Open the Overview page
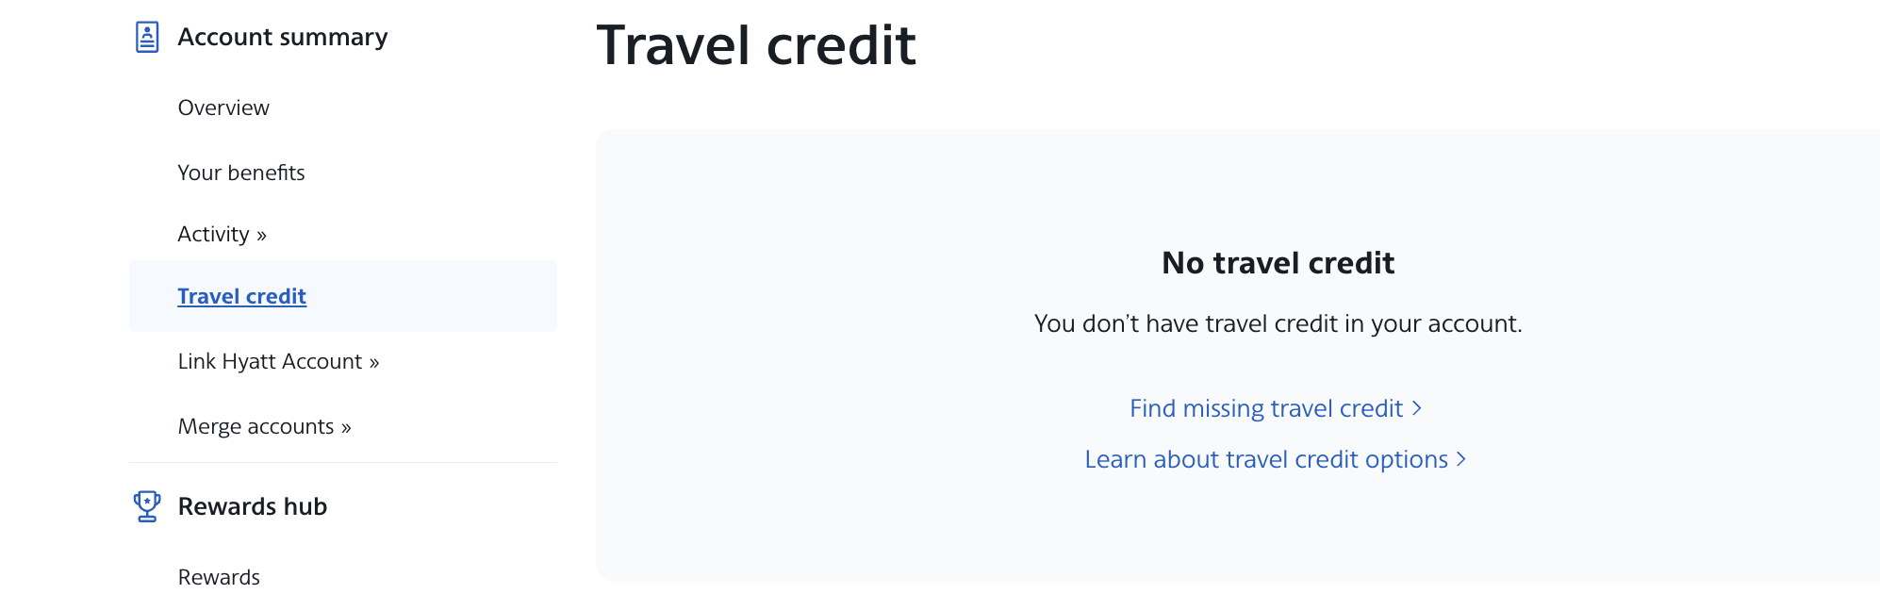The height and width of the screenshot is (594, 1880). (223, 107)
